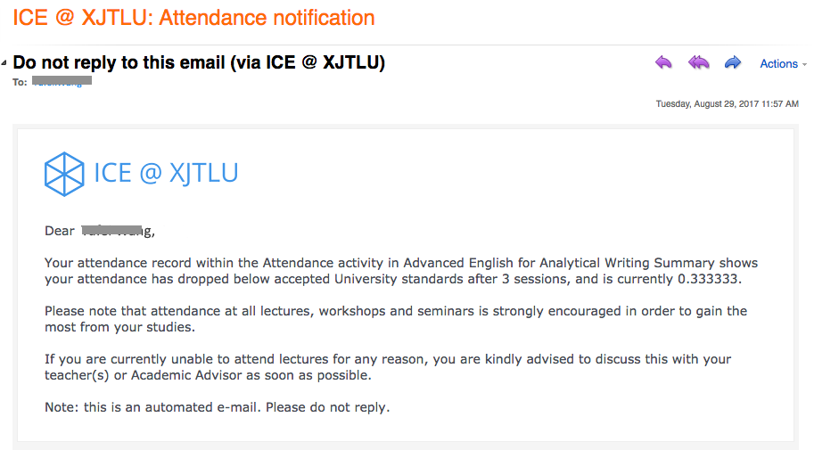Click the paragraph starting Please note that attendance
The height and width of the screenshot is (450, 814).
click(x=396, y=319)
